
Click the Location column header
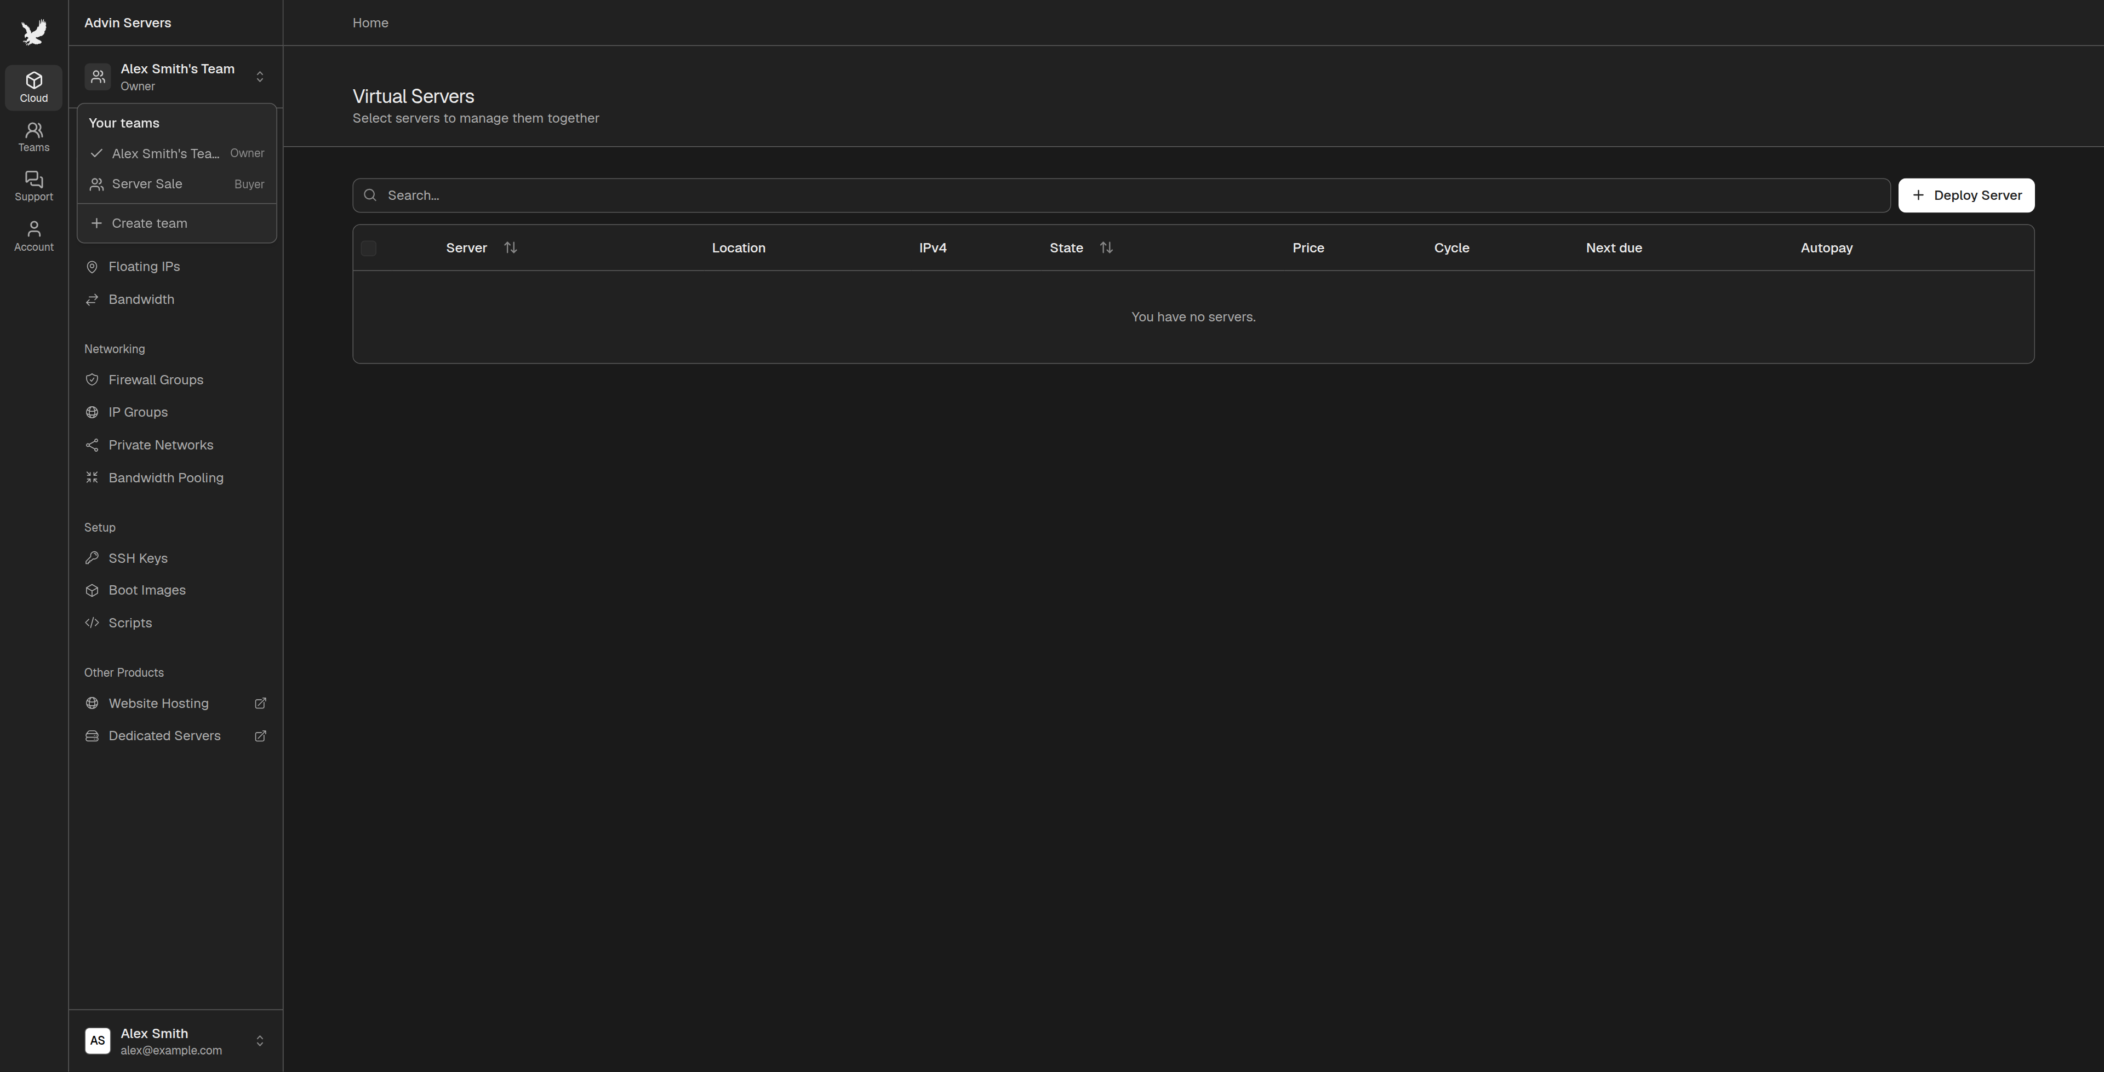click(x=739, y=247)
